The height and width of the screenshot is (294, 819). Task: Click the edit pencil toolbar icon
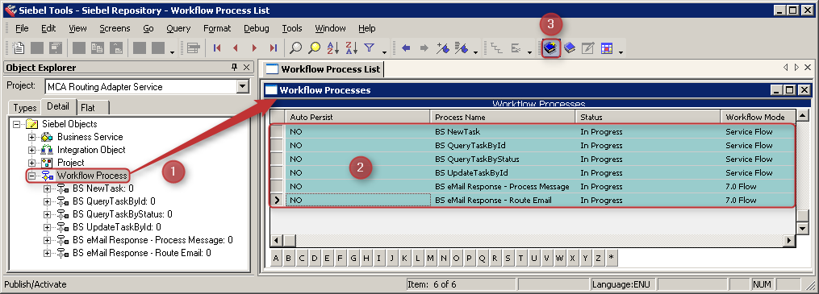pyautogui.click(x=588, y=48)
